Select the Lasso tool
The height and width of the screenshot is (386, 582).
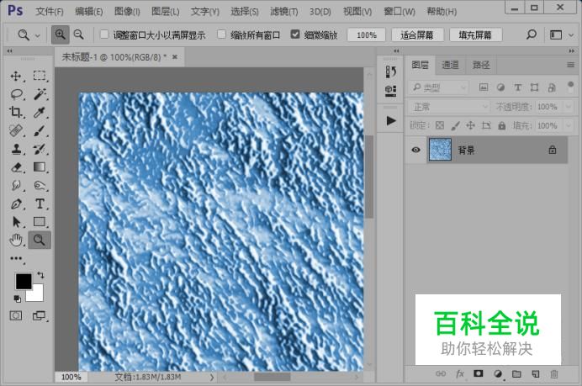[x=16, y=94]
